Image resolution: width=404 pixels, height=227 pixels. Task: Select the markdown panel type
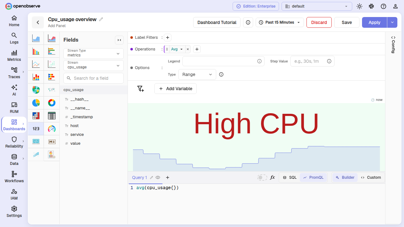coord(52,142)
